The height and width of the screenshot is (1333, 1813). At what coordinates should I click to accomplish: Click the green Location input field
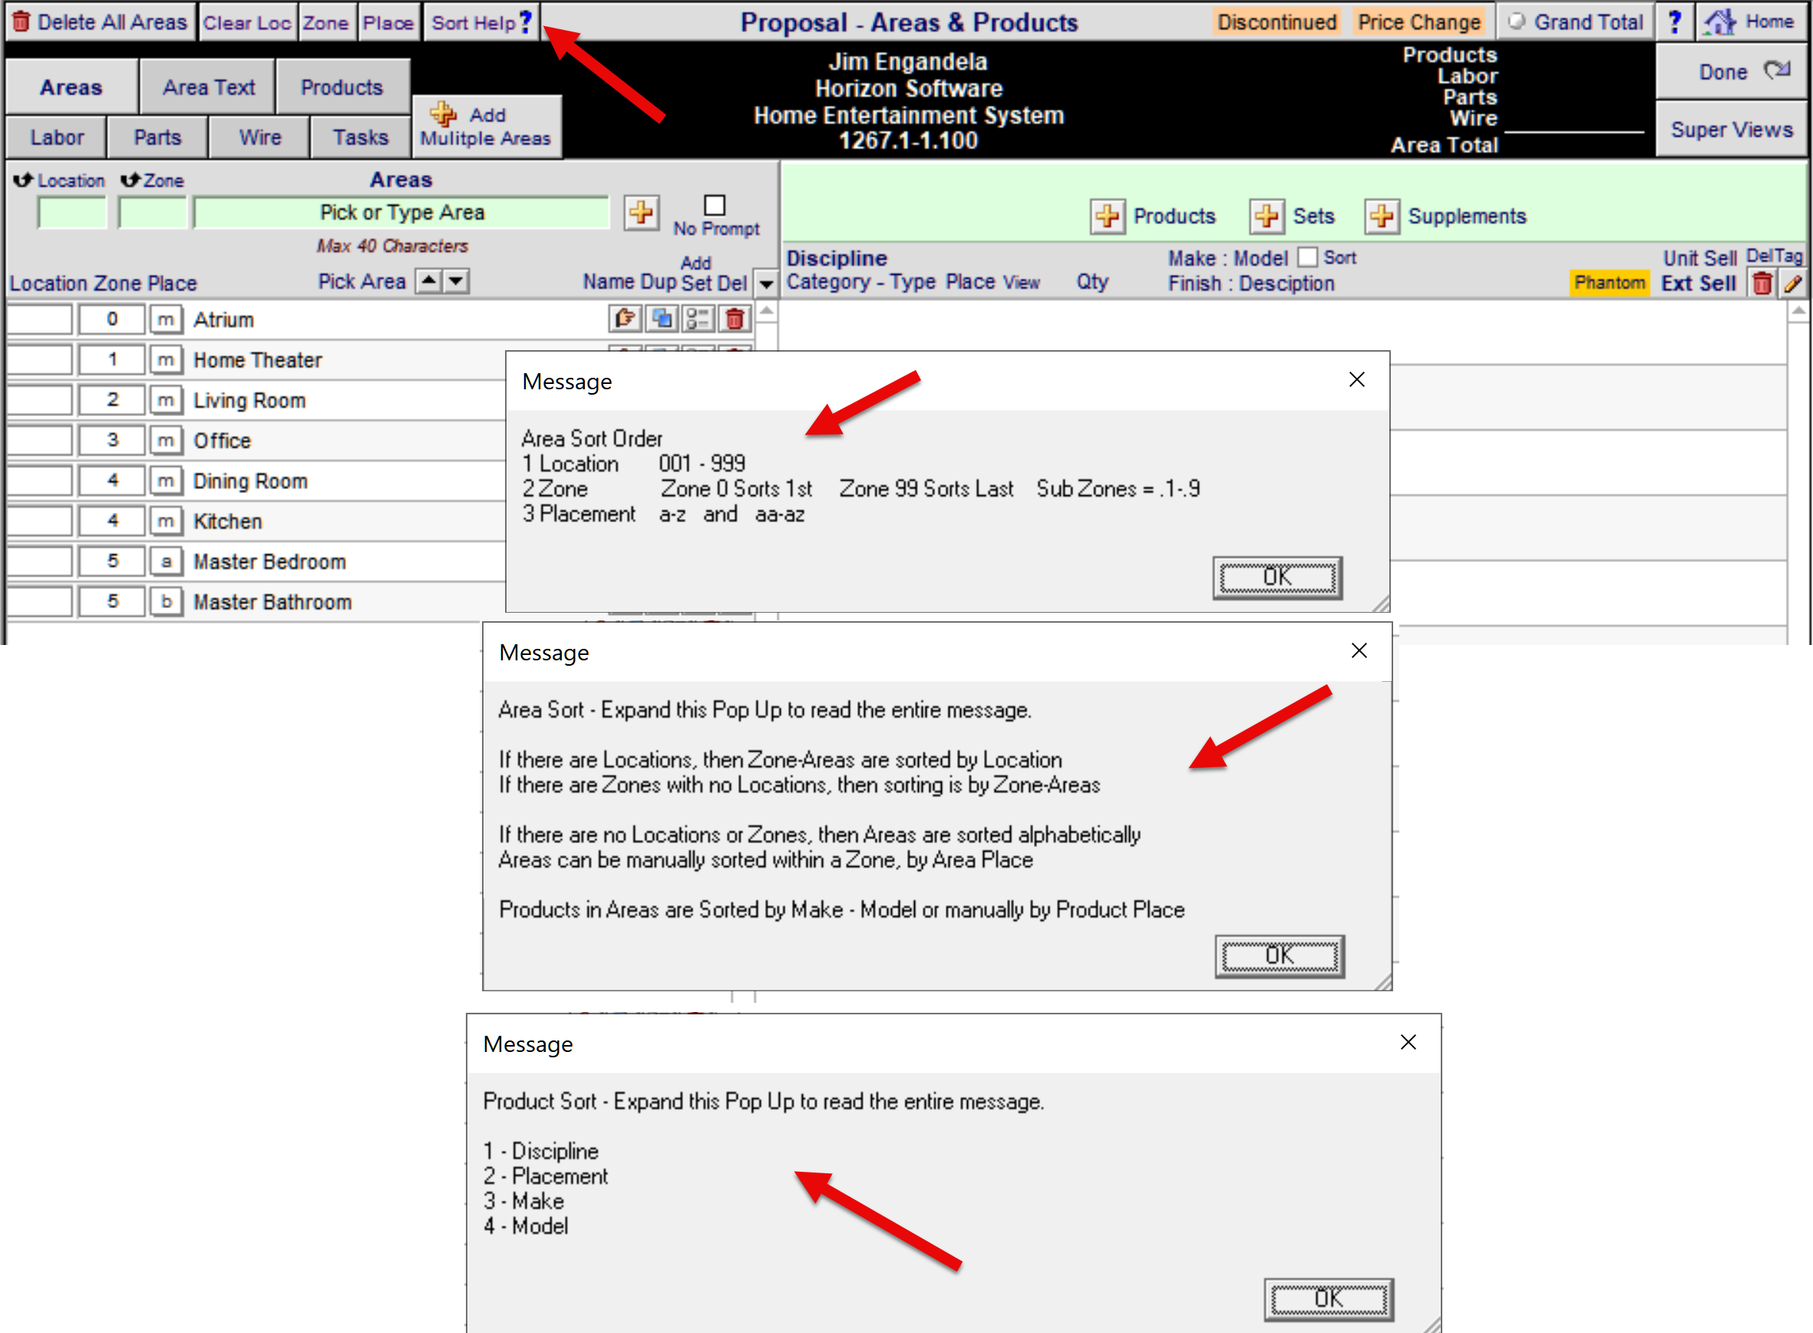[72, 213]
